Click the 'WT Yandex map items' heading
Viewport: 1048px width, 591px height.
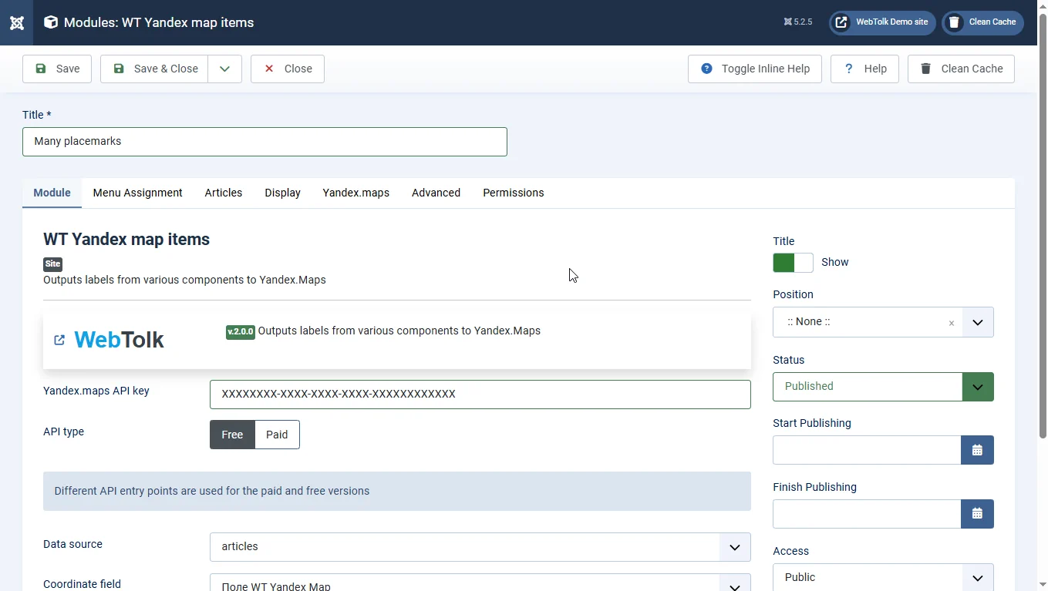point(126,240)
